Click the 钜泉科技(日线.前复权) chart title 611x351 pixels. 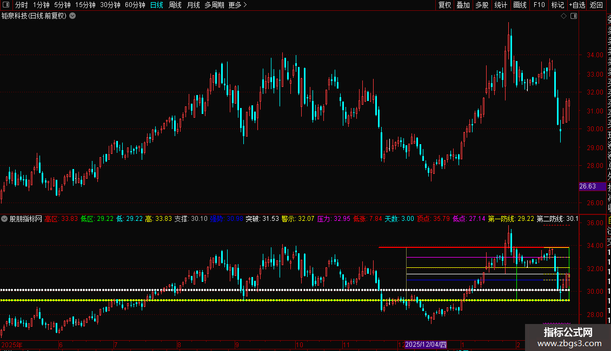[34, 16]
